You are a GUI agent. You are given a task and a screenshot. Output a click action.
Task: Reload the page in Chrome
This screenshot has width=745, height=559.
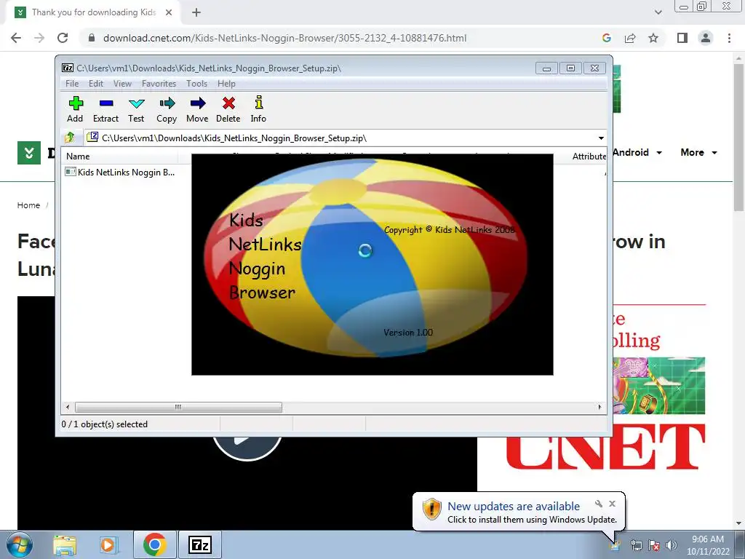click(x=63, y=38)
